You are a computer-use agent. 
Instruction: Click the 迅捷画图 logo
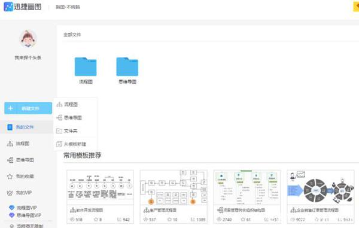23,7
